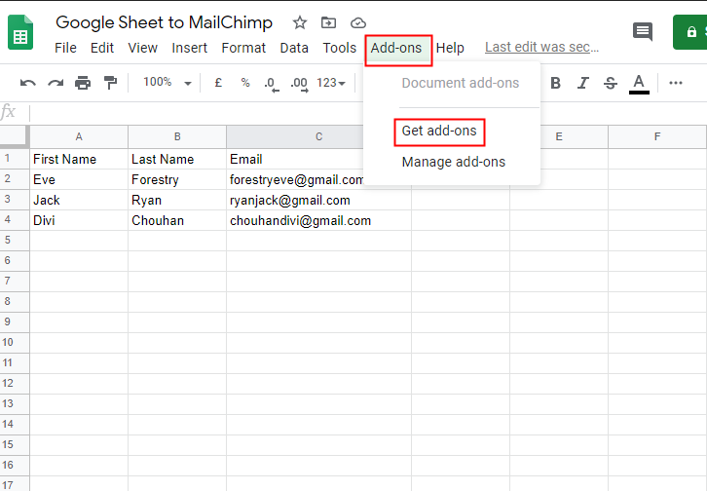This screenshot has width=707, height=491.
Task: Redo the last action
Action: [56, 83]
